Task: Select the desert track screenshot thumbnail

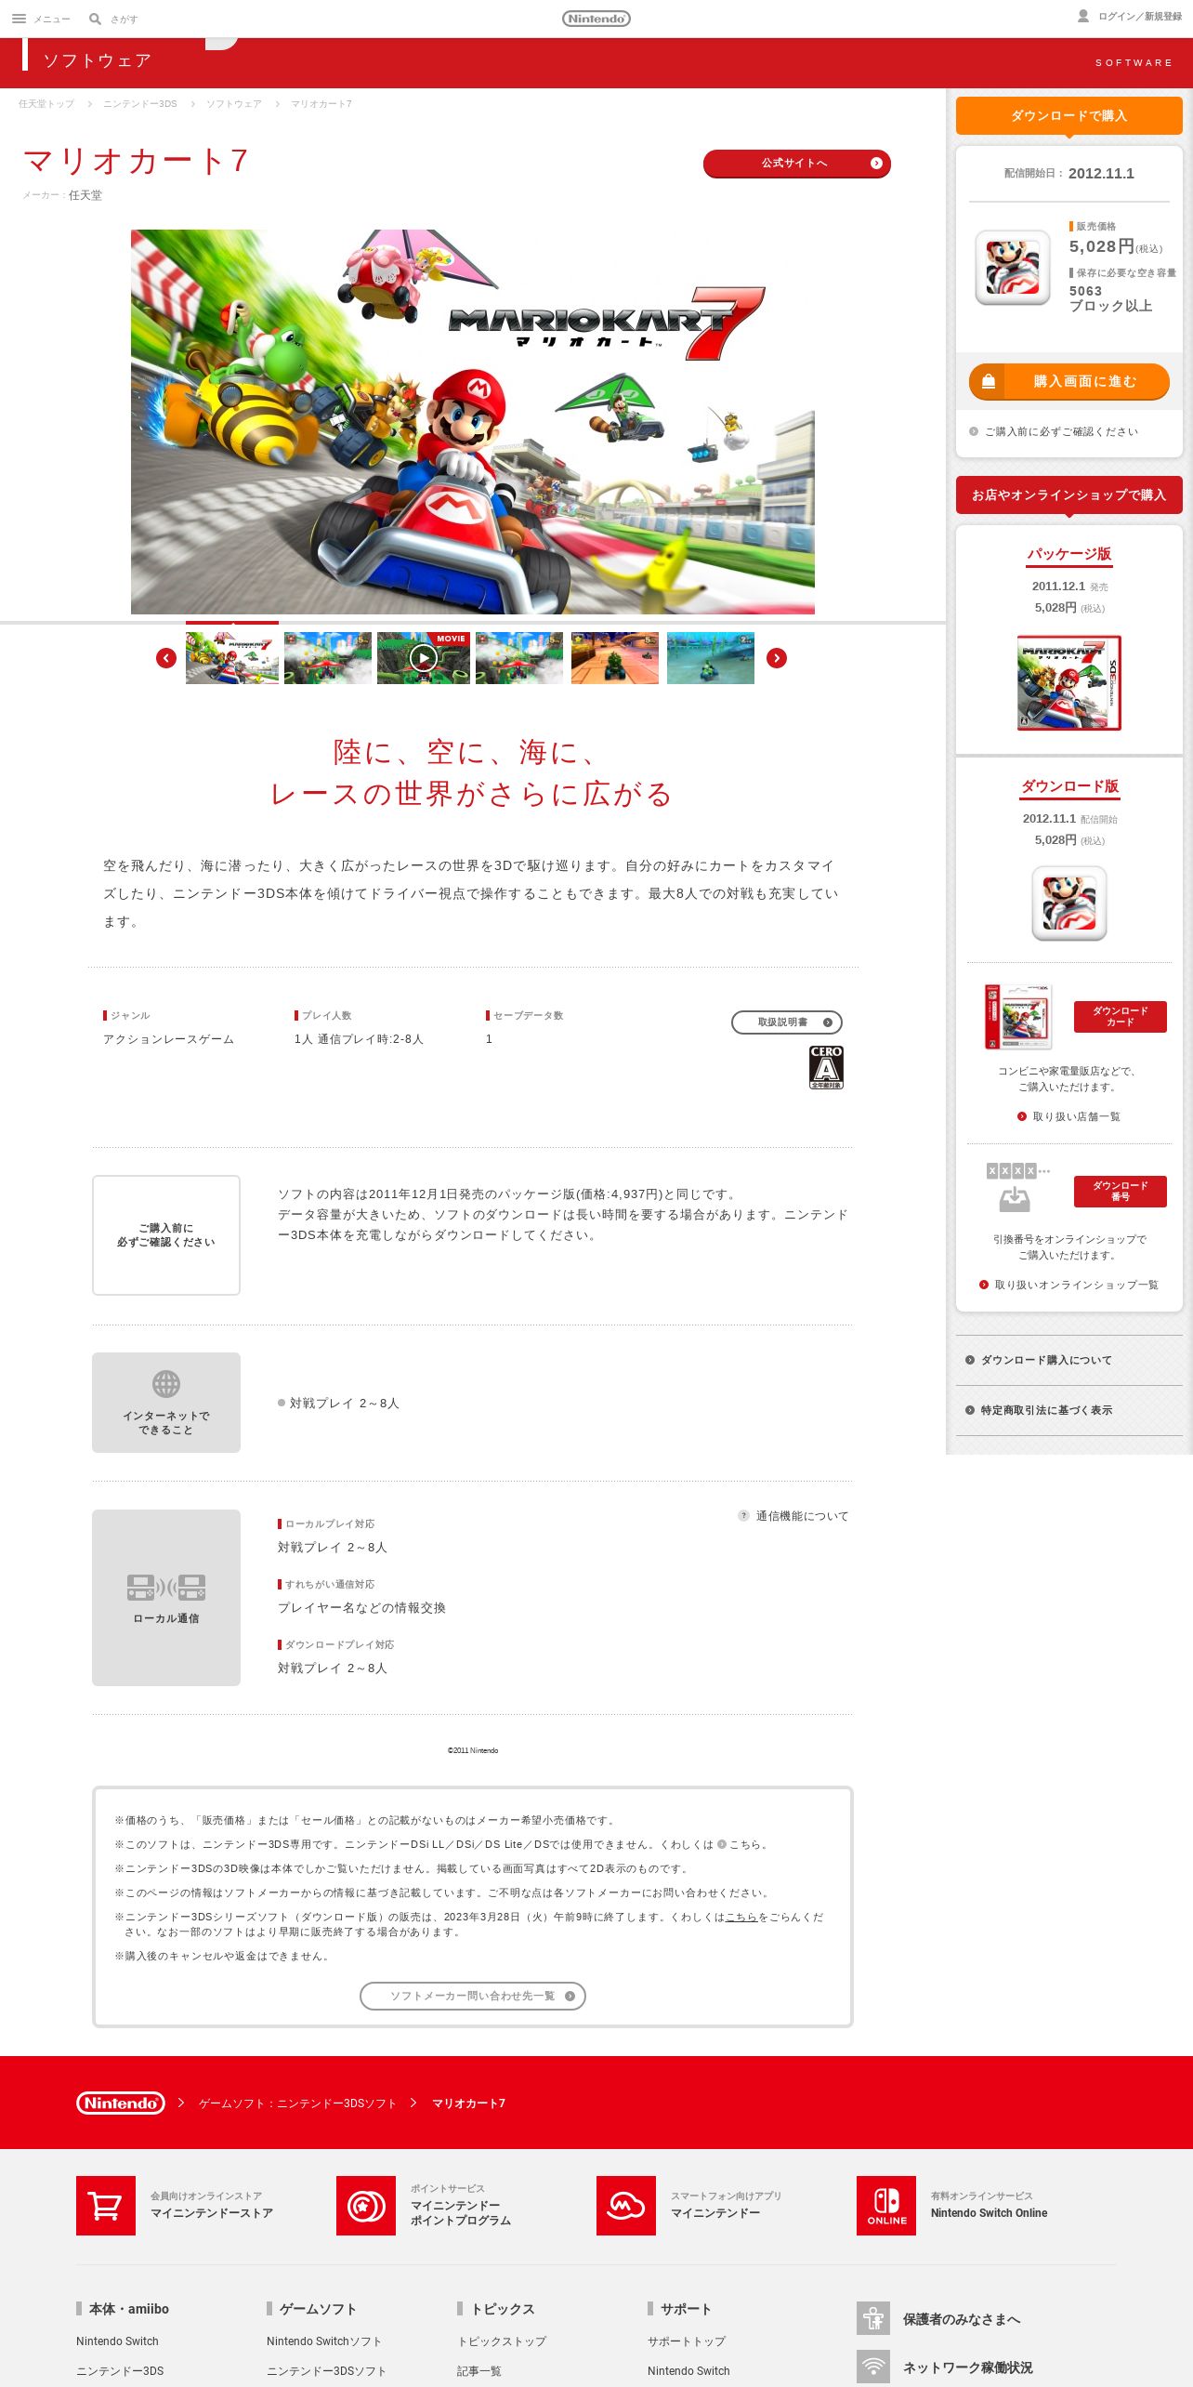Action: pos(615,658)
